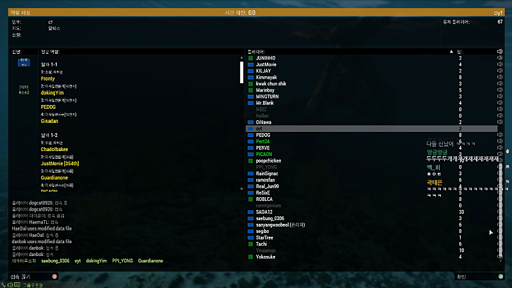Click the green side square next to Marinboy

(x=250, y=90)
